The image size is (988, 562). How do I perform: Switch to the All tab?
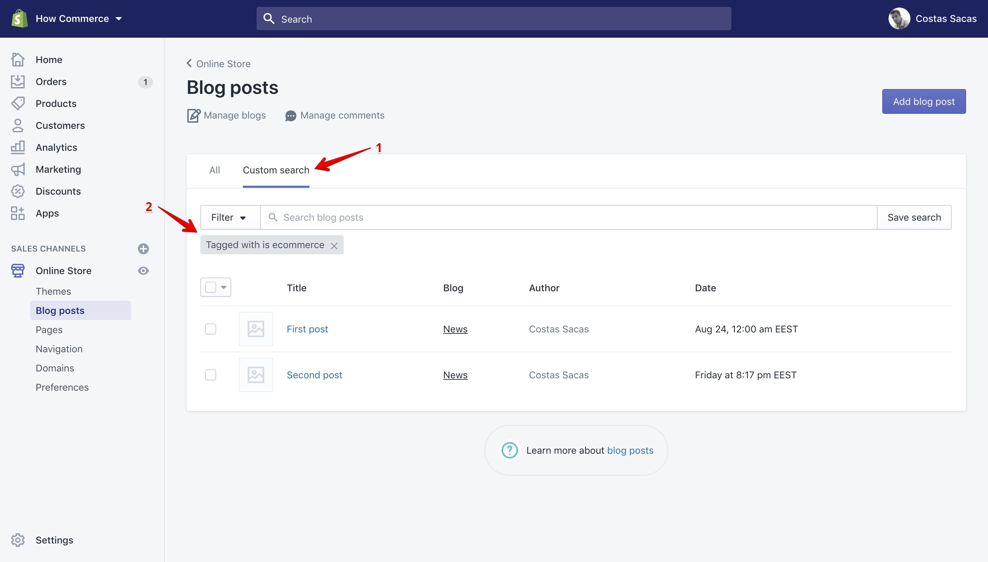coord(214,170)
